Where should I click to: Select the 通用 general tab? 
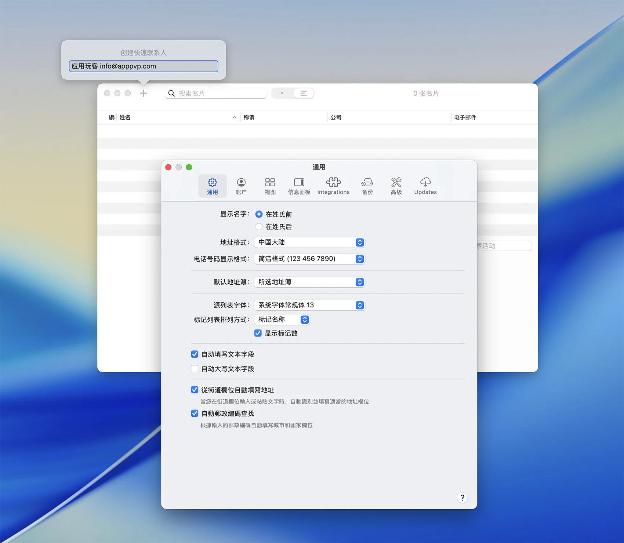(x=212, y=186)
